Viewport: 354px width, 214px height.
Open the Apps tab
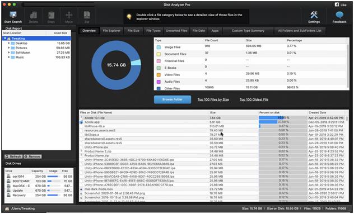(x=215, y=31)
